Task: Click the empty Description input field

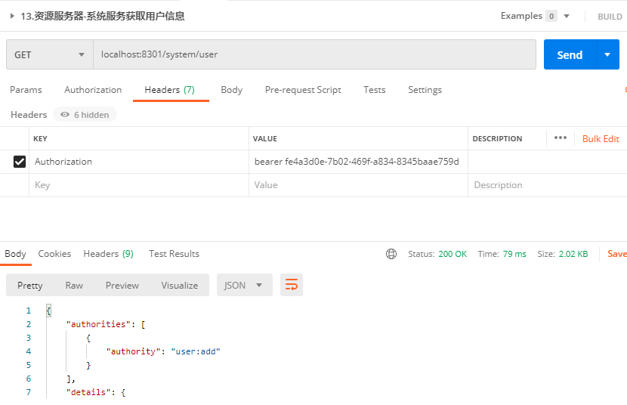Action: tap(547, 185)
